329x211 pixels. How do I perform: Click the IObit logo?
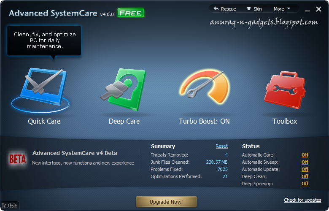(x=9, y=206)
